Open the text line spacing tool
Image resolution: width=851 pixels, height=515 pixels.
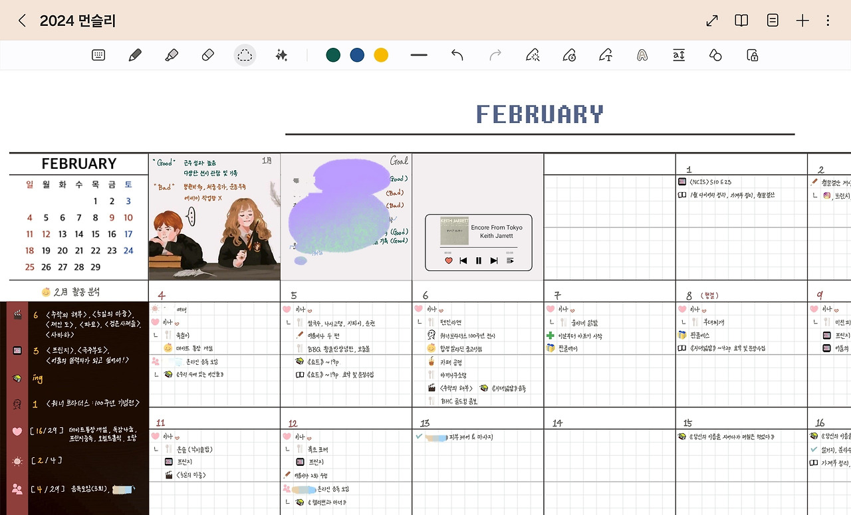click(x=679, y=55)
